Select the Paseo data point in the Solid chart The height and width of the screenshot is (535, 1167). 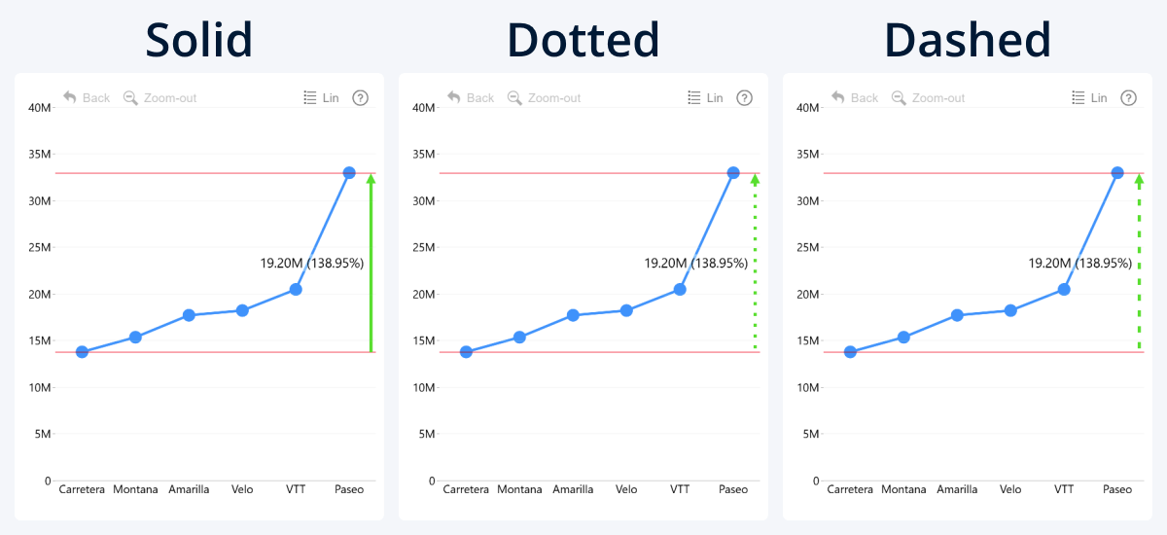tap(349, 172)
